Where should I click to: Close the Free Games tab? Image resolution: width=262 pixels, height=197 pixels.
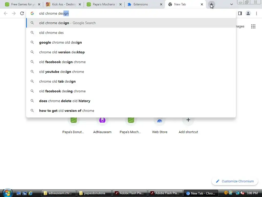click(x=39, y=4)
